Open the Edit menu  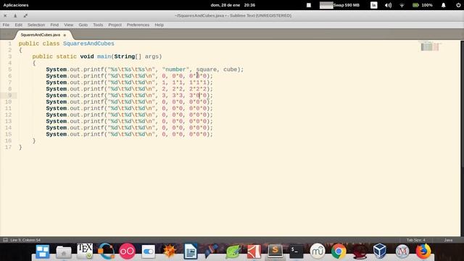[x=19, y=25]
